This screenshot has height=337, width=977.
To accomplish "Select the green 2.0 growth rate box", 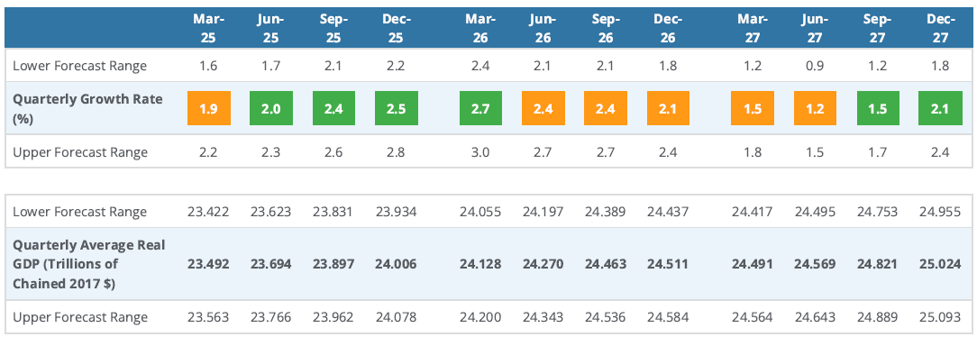I will coord(271,108).
